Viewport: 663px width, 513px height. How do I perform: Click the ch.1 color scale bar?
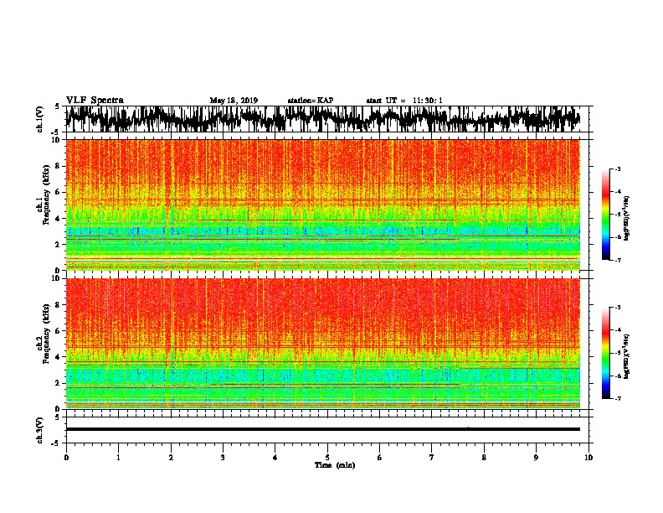point(605,215)
